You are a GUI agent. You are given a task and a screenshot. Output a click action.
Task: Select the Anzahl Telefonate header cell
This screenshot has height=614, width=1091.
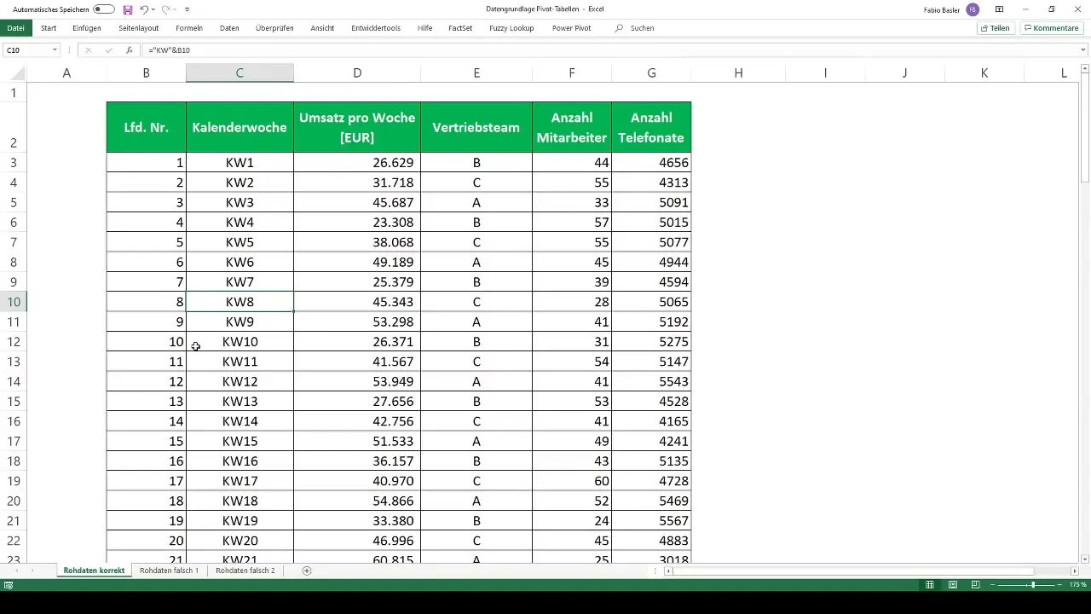point(651,127)
